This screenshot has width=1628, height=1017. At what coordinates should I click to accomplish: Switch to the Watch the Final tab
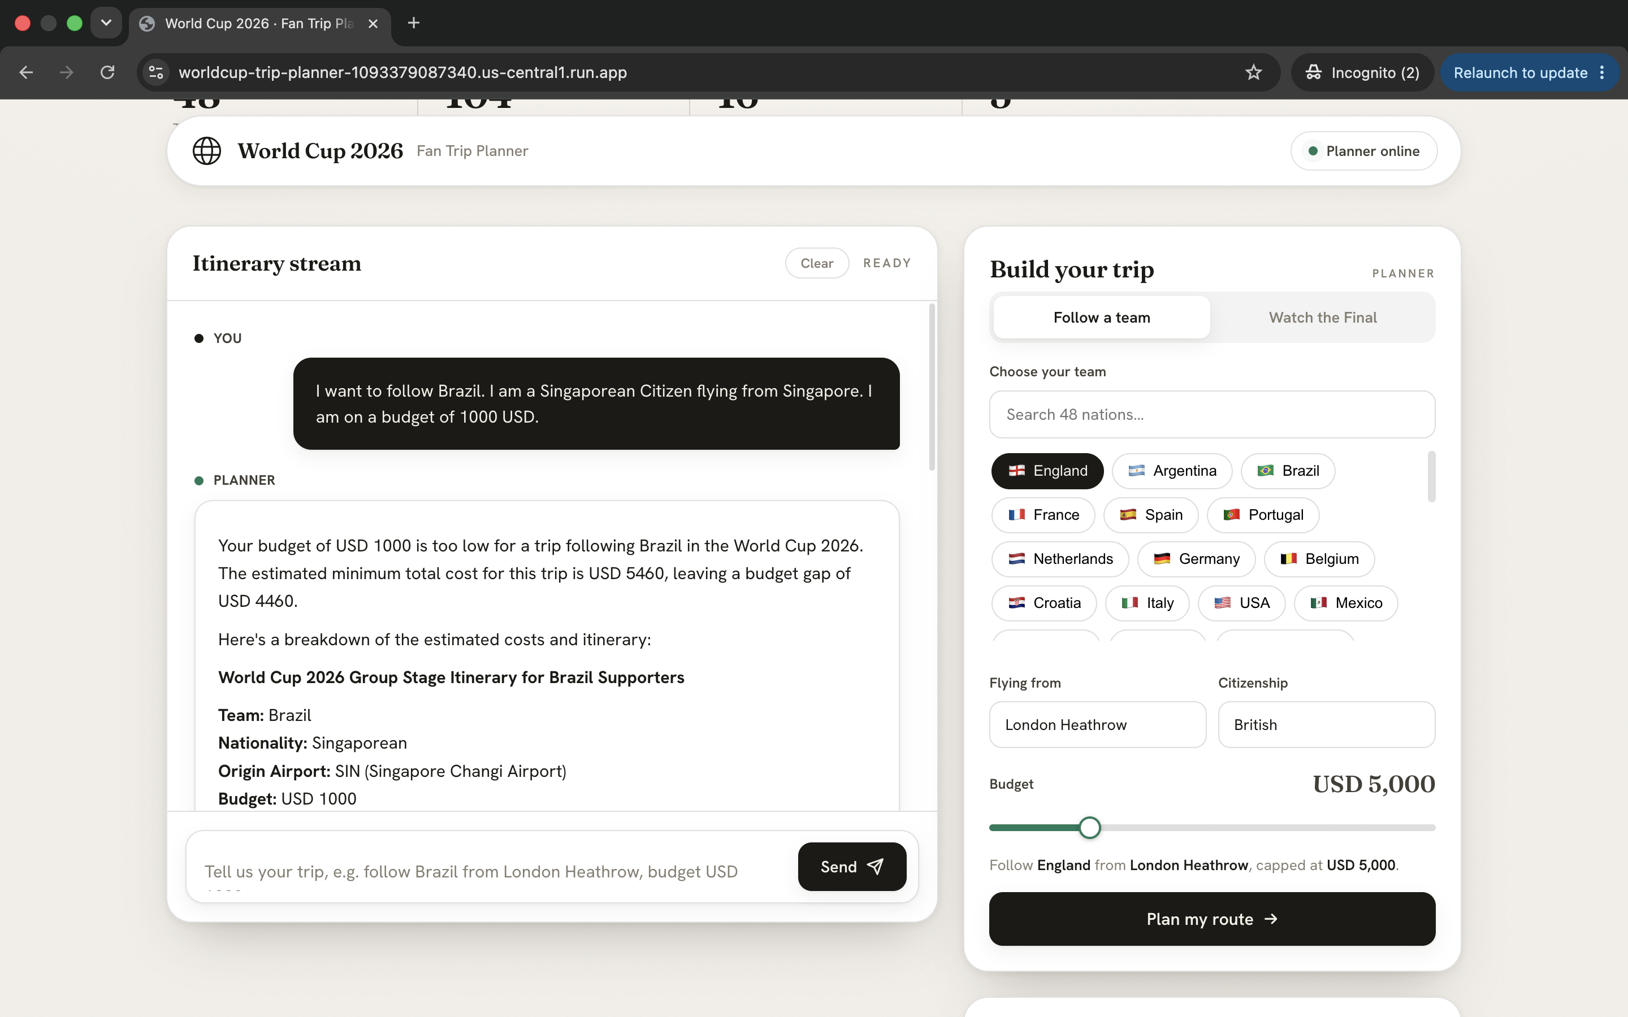point(1323,318)
